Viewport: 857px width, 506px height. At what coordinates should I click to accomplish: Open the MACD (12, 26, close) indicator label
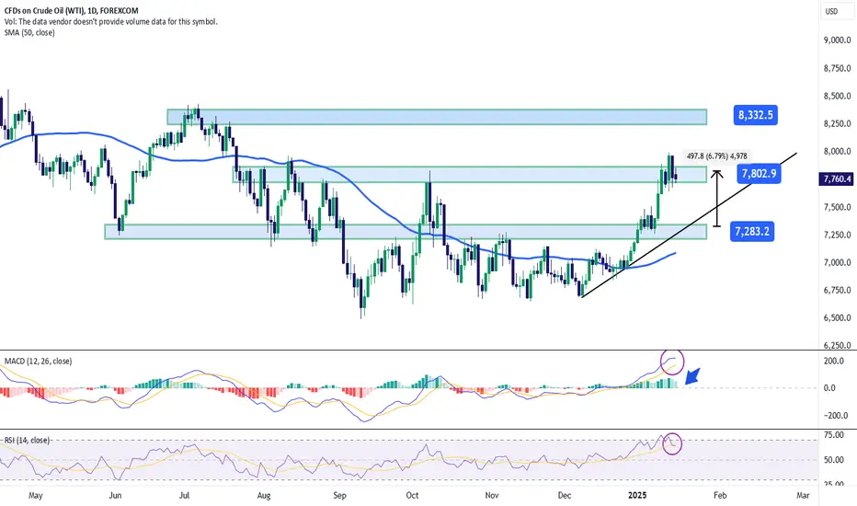coord(38,361)
